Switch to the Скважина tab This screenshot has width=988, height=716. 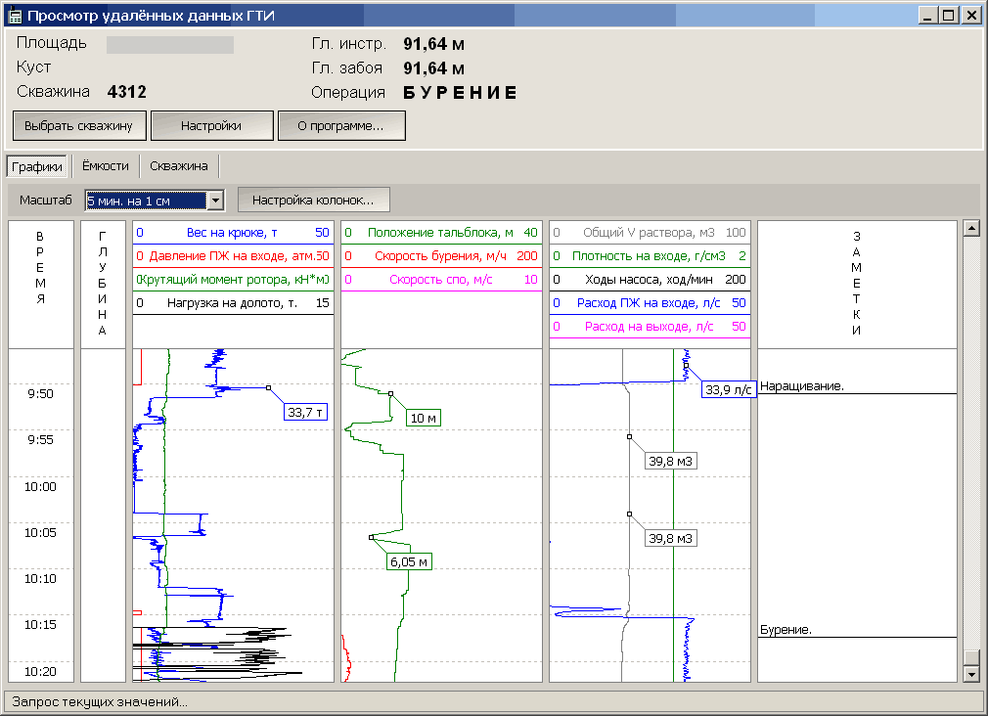(x=179, y=165)
